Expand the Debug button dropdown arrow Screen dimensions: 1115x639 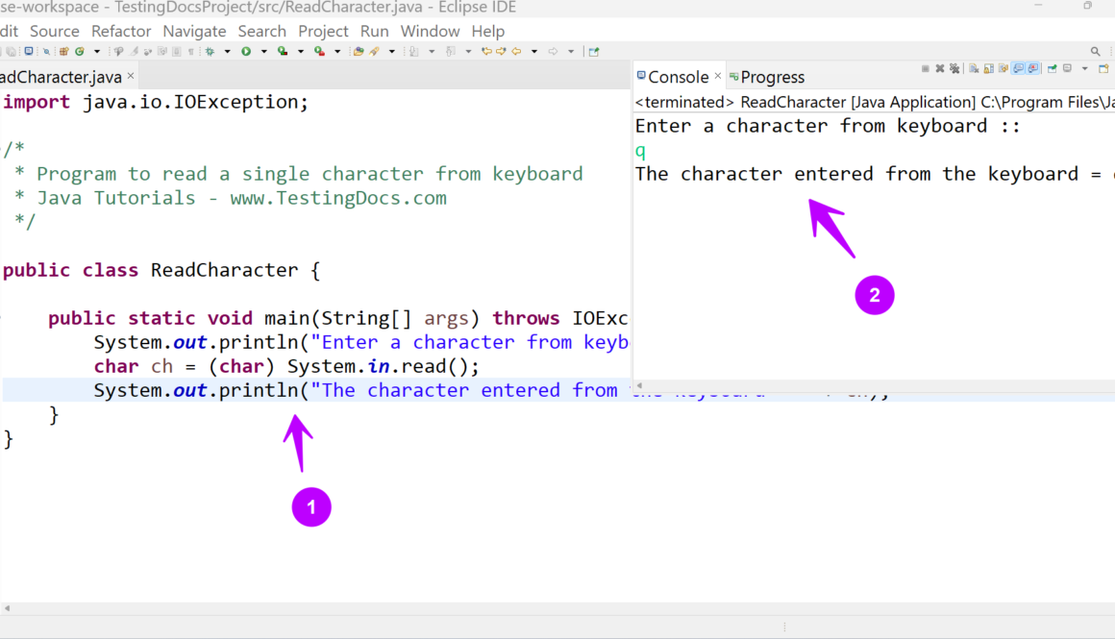[x=227, y=51]
